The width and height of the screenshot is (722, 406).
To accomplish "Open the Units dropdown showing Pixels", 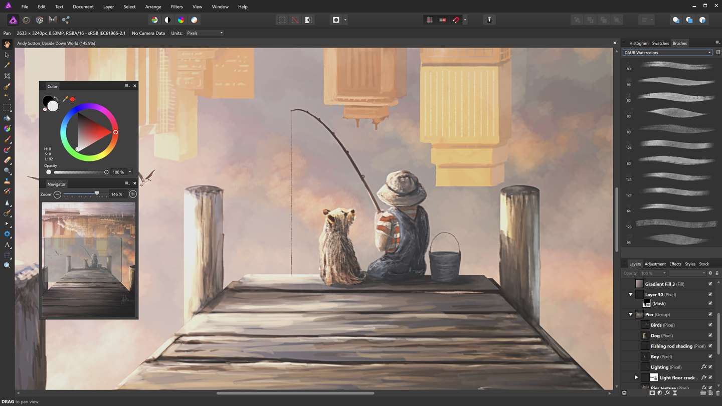I will tap(205, 33).
